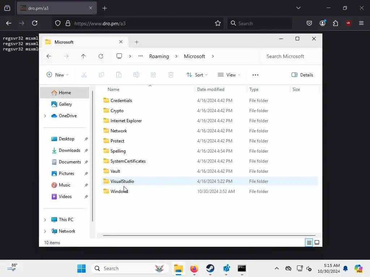370x277 pixels.
Task: Switch to details list view icon in status bar
Action: point(309,242)
